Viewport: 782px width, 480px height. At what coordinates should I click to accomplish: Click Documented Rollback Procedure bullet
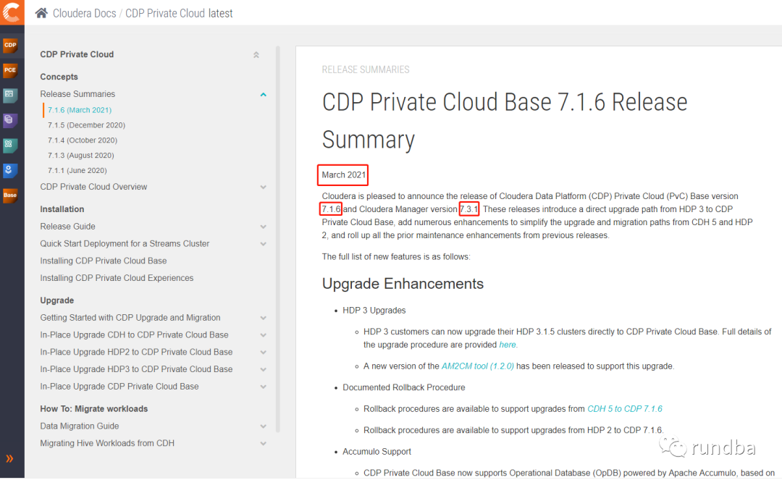(x=404, y=388)
